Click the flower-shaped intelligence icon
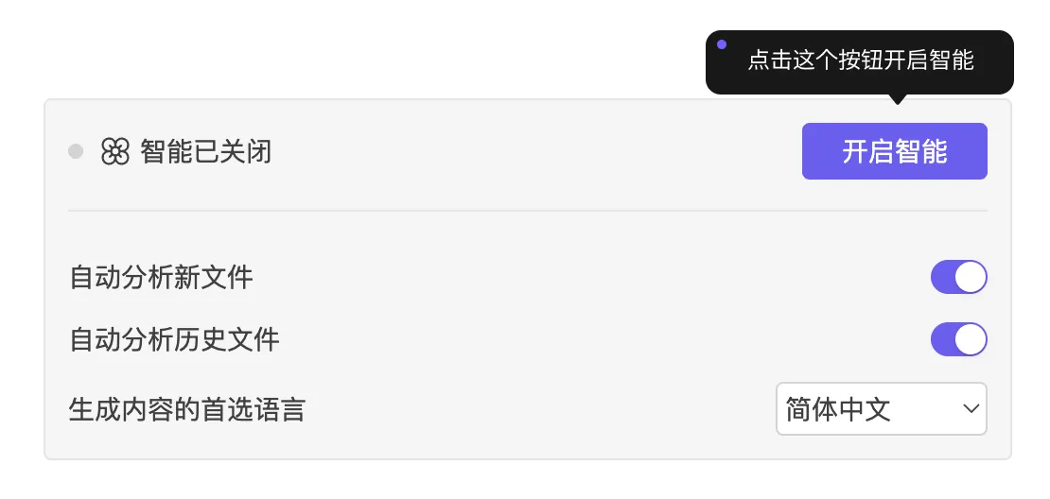Image resolution: width=1050 pixels, height=499 pixels. click(x=114, y=151)
